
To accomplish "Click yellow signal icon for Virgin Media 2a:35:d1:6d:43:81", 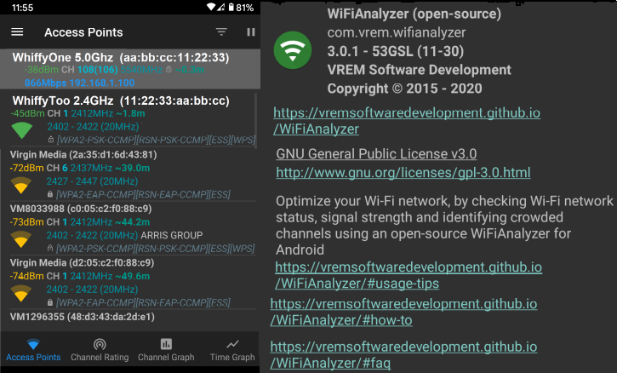I will [x=21, y=185].
